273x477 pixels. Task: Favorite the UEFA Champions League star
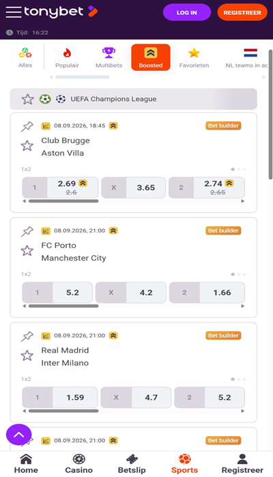pyautogui.click(x=27, y=99)
